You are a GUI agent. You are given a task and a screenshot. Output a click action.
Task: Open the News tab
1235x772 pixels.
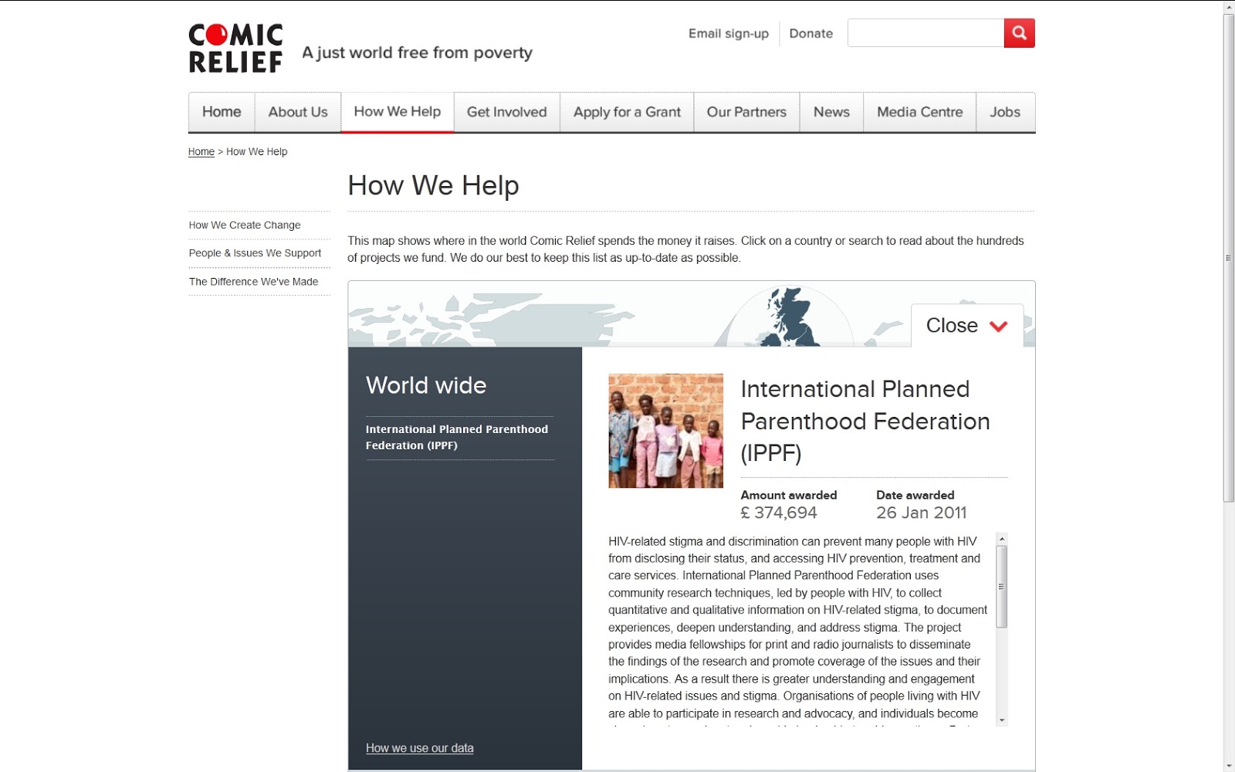(831, 112)
